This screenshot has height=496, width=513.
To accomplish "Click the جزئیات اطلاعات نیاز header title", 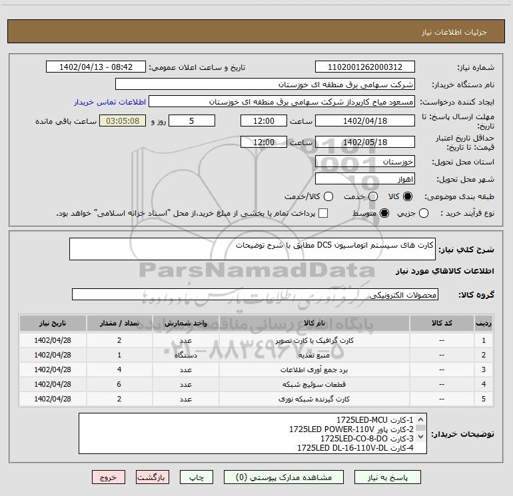I will [x=454, y=32].
